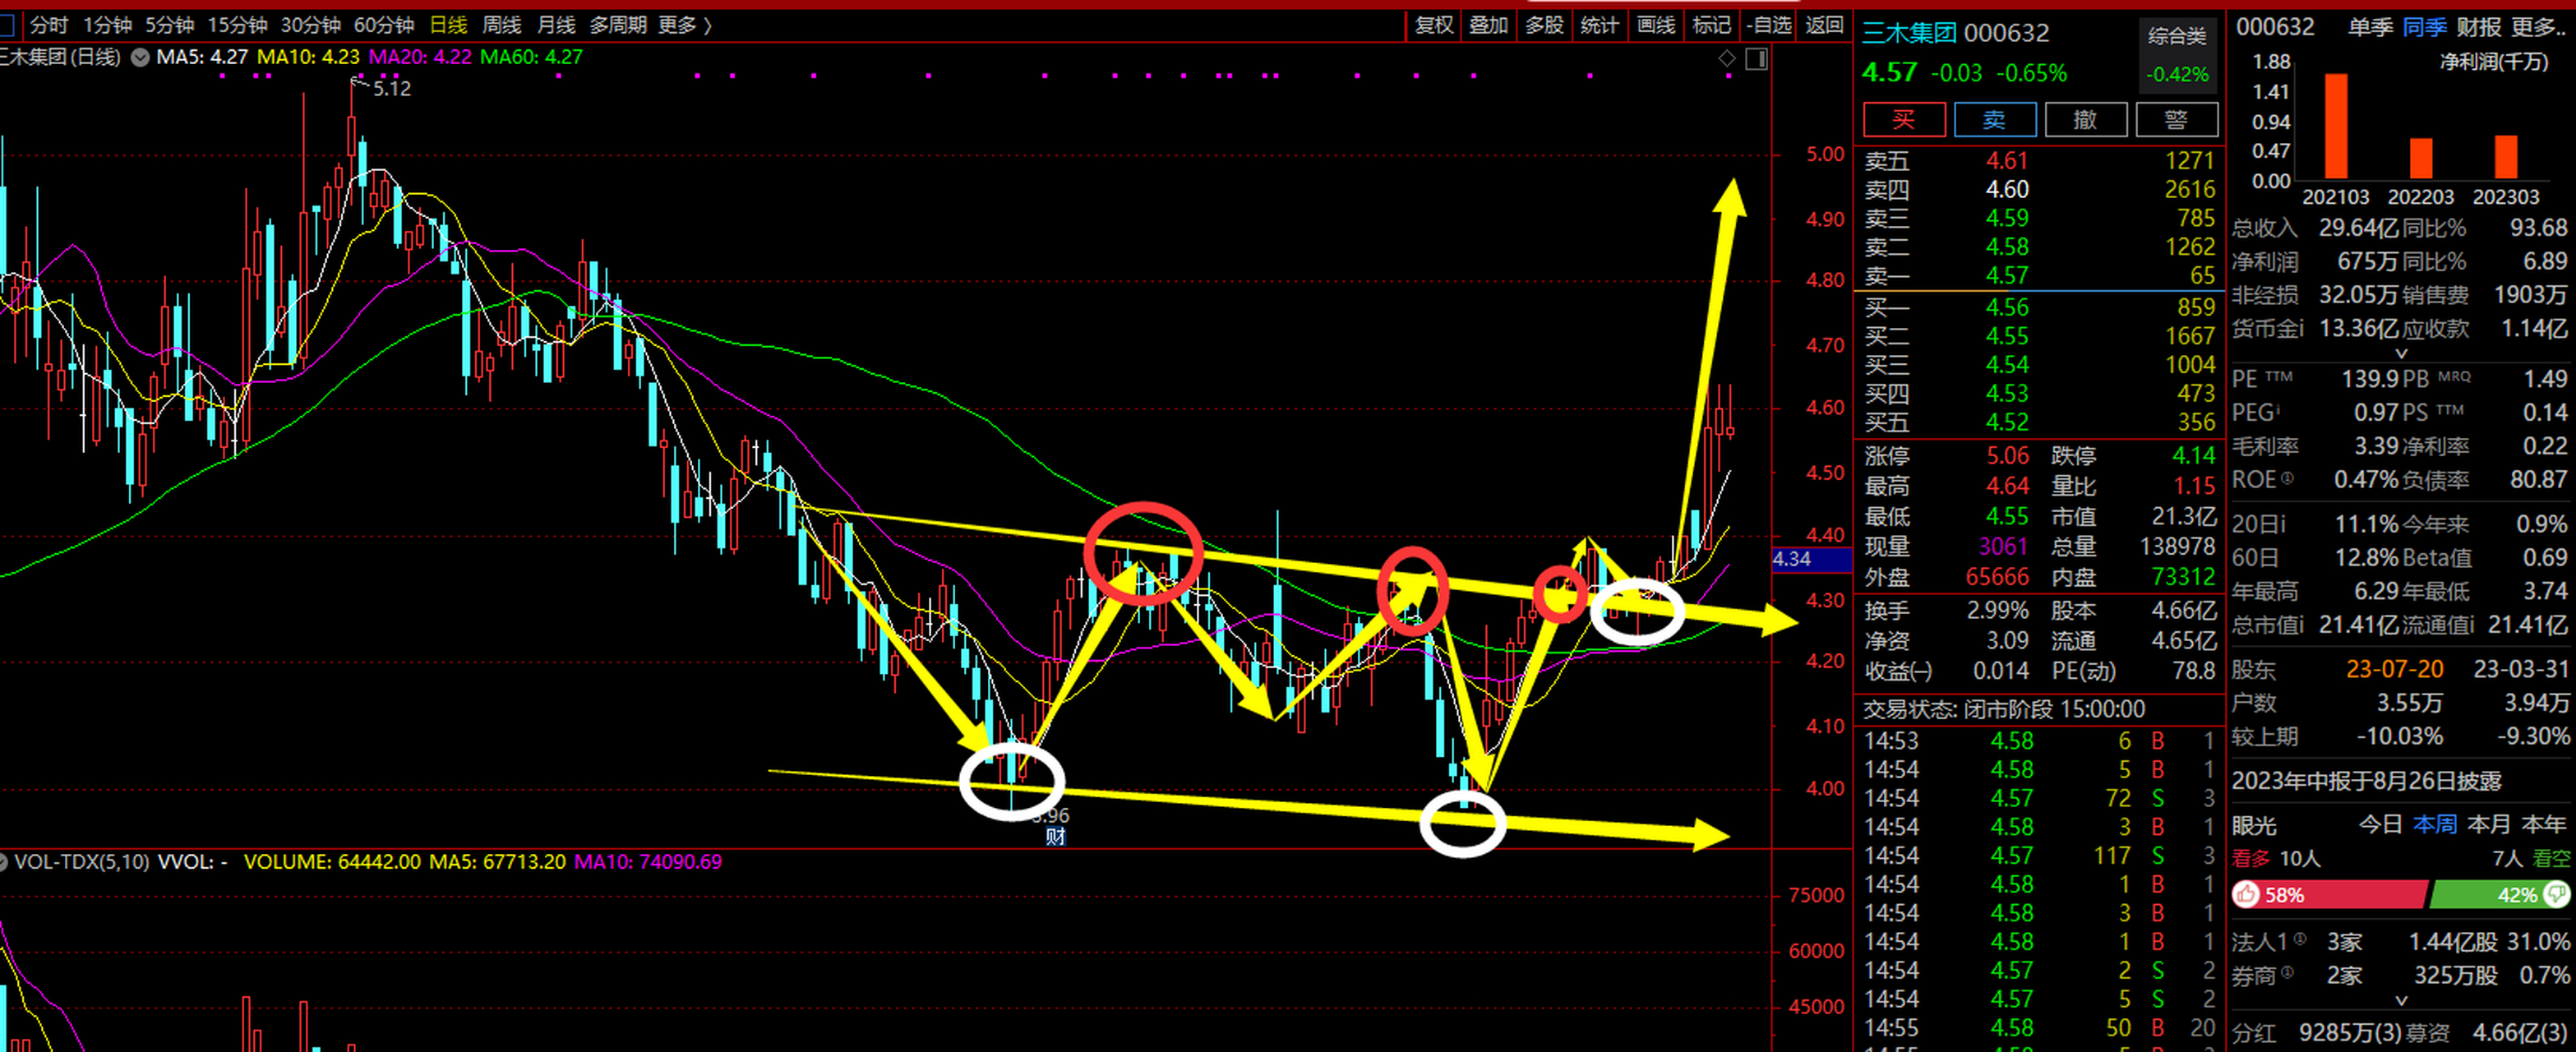The height and width of the screenshot is (1052, 2576).
Task: Click the round icon beside 三木集团(日线)
Action: tap(140, 57)
